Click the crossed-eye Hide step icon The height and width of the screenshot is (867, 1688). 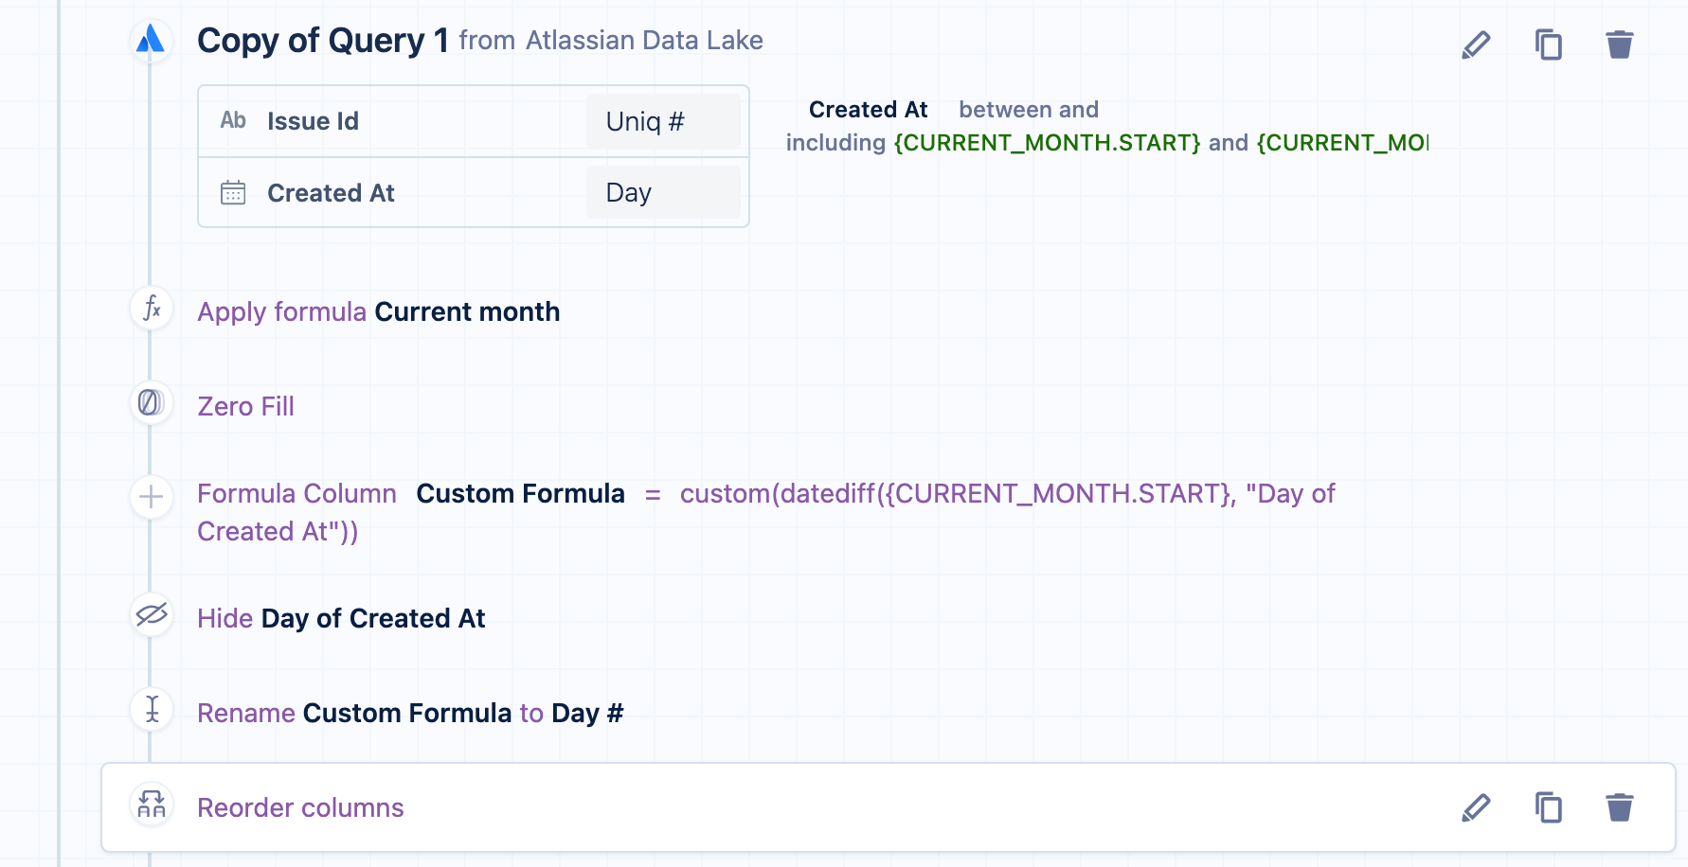click(152, 615)
